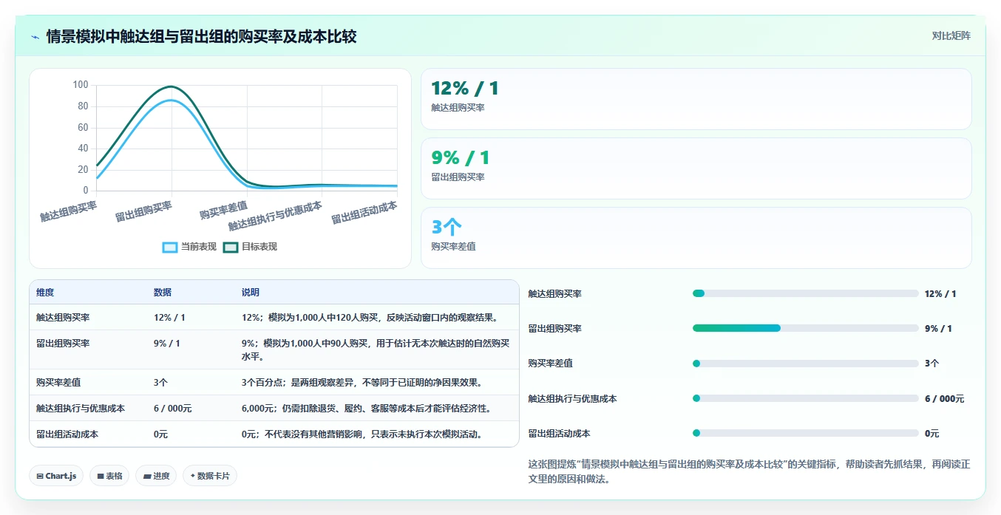Select the Chart.js tag chip
This screenshot has width=1001, height=515.
pos(56,476)
